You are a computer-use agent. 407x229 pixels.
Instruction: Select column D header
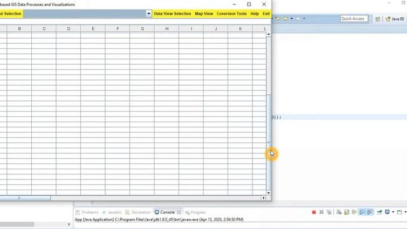coord(69,29)
